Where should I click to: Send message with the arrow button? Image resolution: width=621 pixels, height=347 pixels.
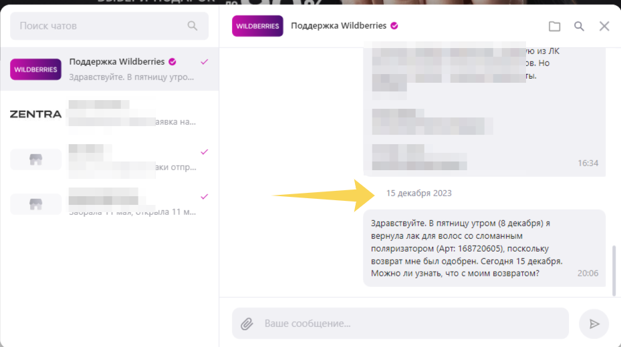594,324
